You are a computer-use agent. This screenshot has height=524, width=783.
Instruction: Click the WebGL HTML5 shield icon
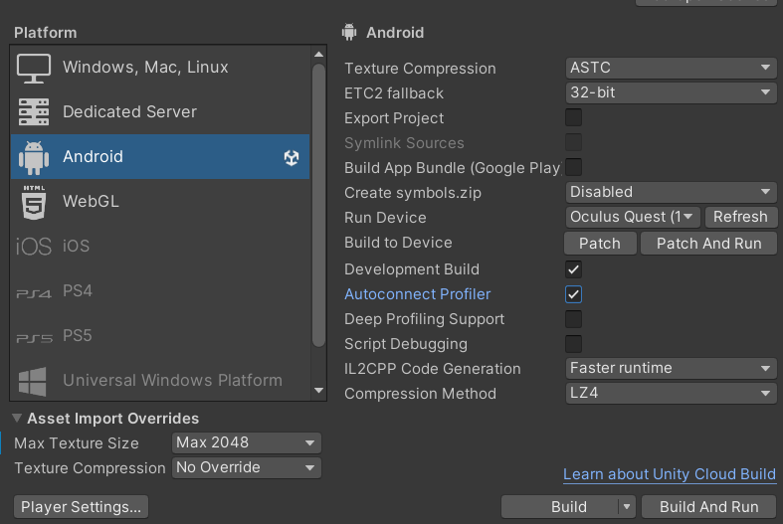[34, 202]
